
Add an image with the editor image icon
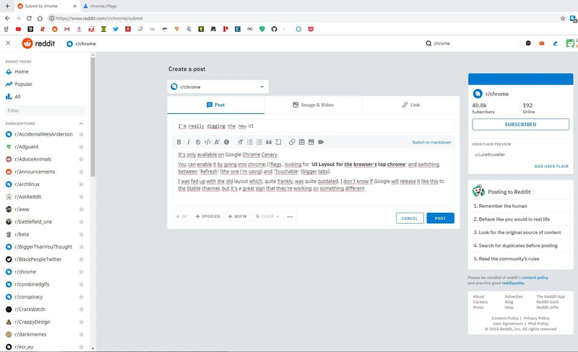[311, 142]
